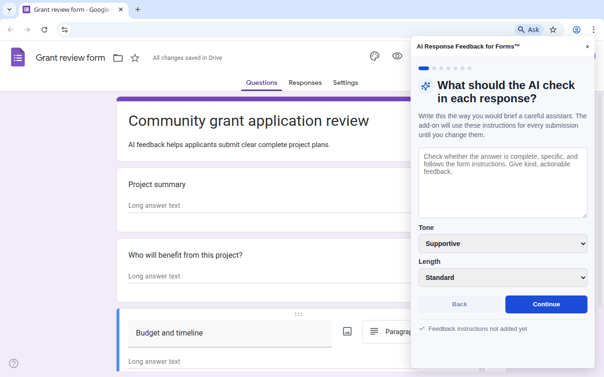Click the Budget and timeline question title field
Viewport: 604px width, 377px height.
coord(230,333)
